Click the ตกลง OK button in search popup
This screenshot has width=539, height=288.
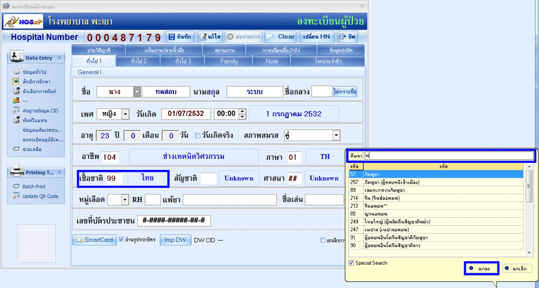pos(481,268)
